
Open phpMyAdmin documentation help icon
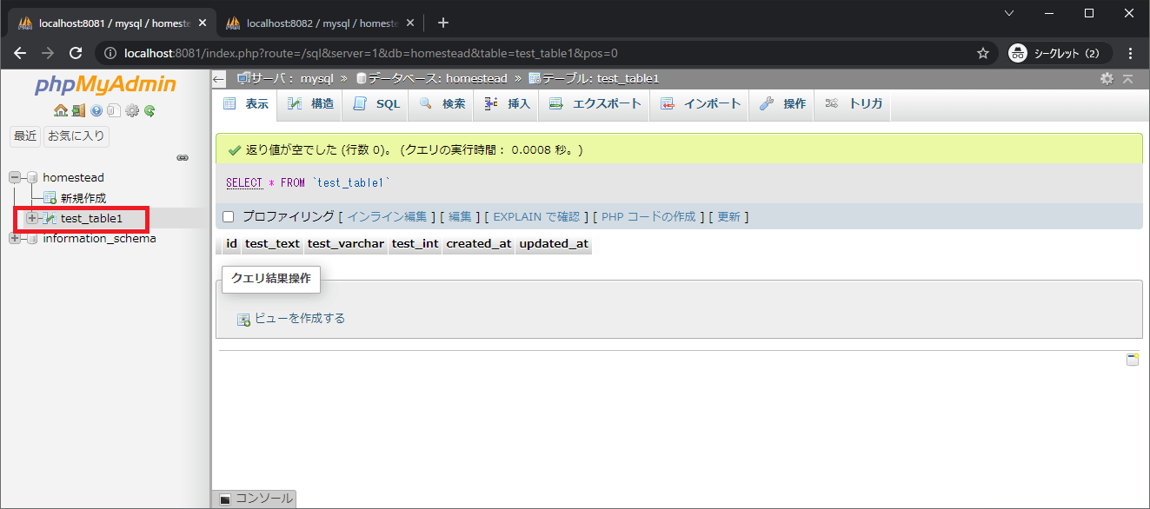tap(96, 110)
